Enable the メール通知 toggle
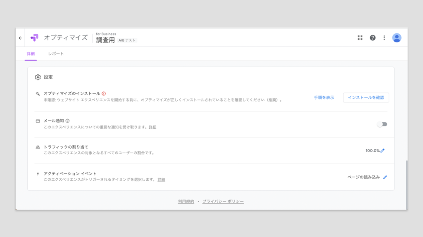Viewport: 423px width, 237px height. click(x=382, y=124)
